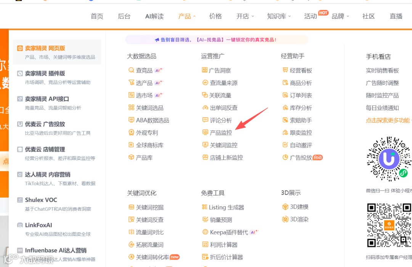Open the 社区 navigation item
Image resolution: width=412 pixels, height=267 pixels.
[369, 16]
